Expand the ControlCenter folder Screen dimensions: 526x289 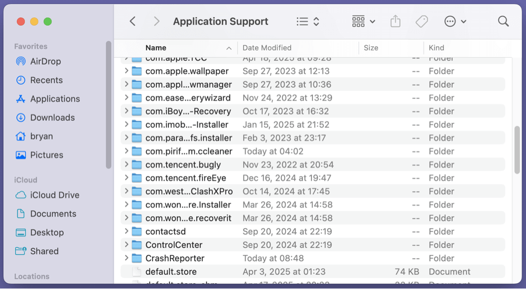(x=126, y=244)
